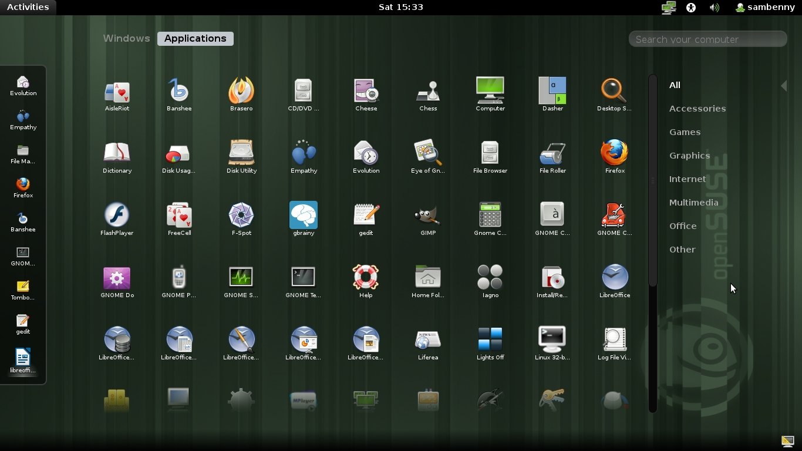Switch to the Windows tab

pos(126,38)
